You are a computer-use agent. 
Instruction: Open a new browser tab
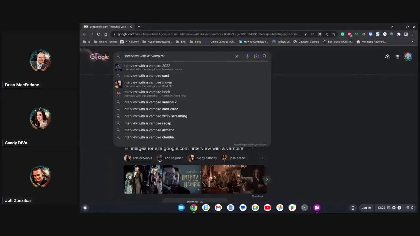pyautogui.click(x=139, y=27)
